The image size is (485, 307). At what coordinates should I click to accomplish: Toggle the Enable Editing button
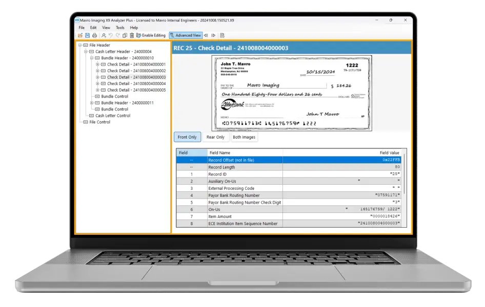tap(151, 35)
